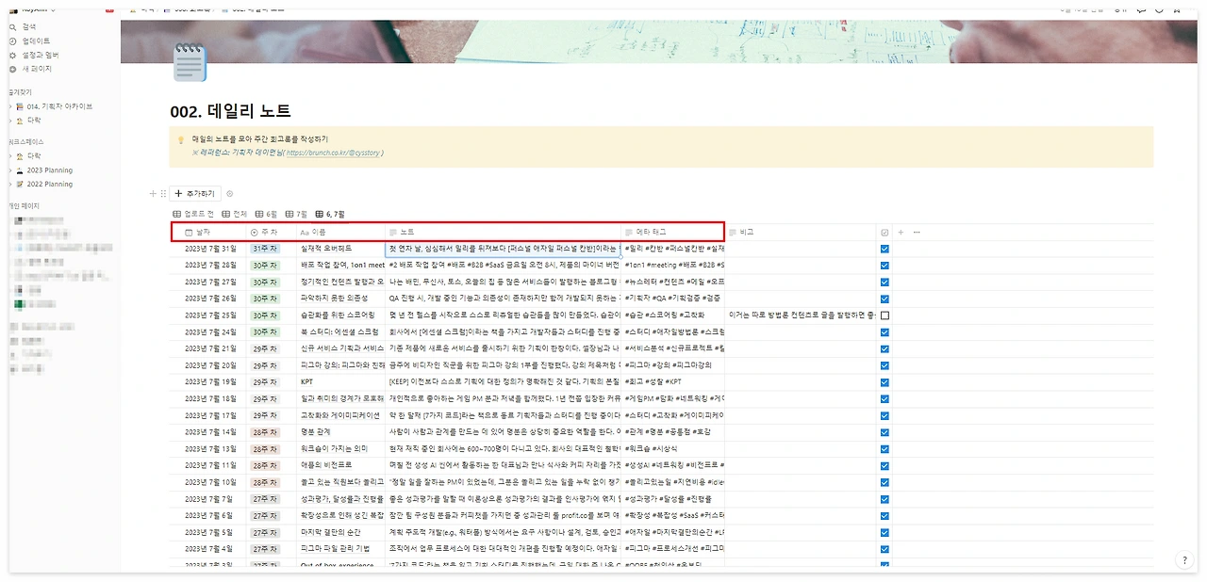Screen dimensions: 1207x582
Task: Switch to the 전체 view tab
Action: pyautogui.click(x=235, y=214)
